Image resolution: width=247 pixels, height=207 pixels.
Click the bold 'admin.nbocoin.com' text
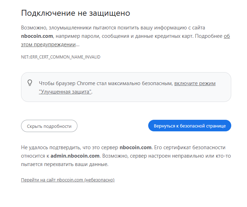pos(75,156)
